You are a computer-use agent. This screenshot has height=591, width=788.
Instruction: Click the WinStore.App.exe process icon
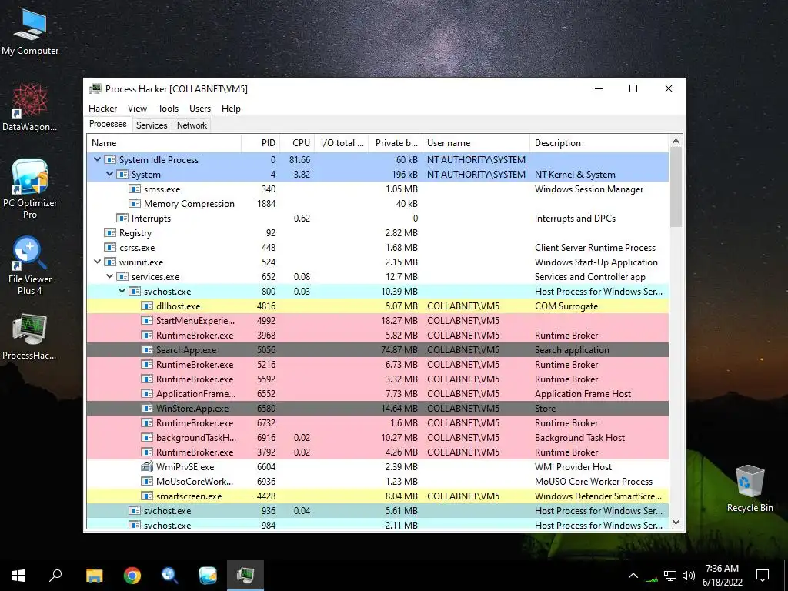[x=147, y=408]
